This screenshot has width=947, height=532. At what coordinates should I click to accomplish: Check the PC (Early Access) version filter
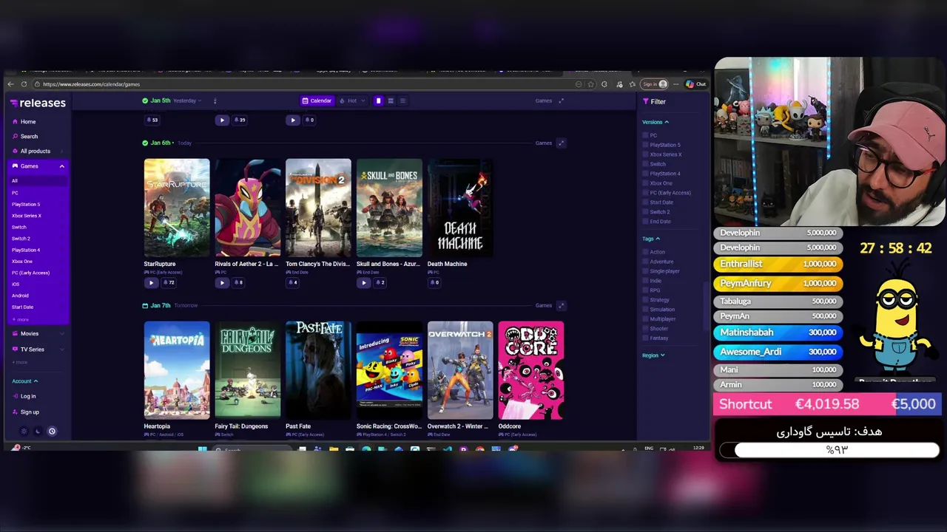646,193
